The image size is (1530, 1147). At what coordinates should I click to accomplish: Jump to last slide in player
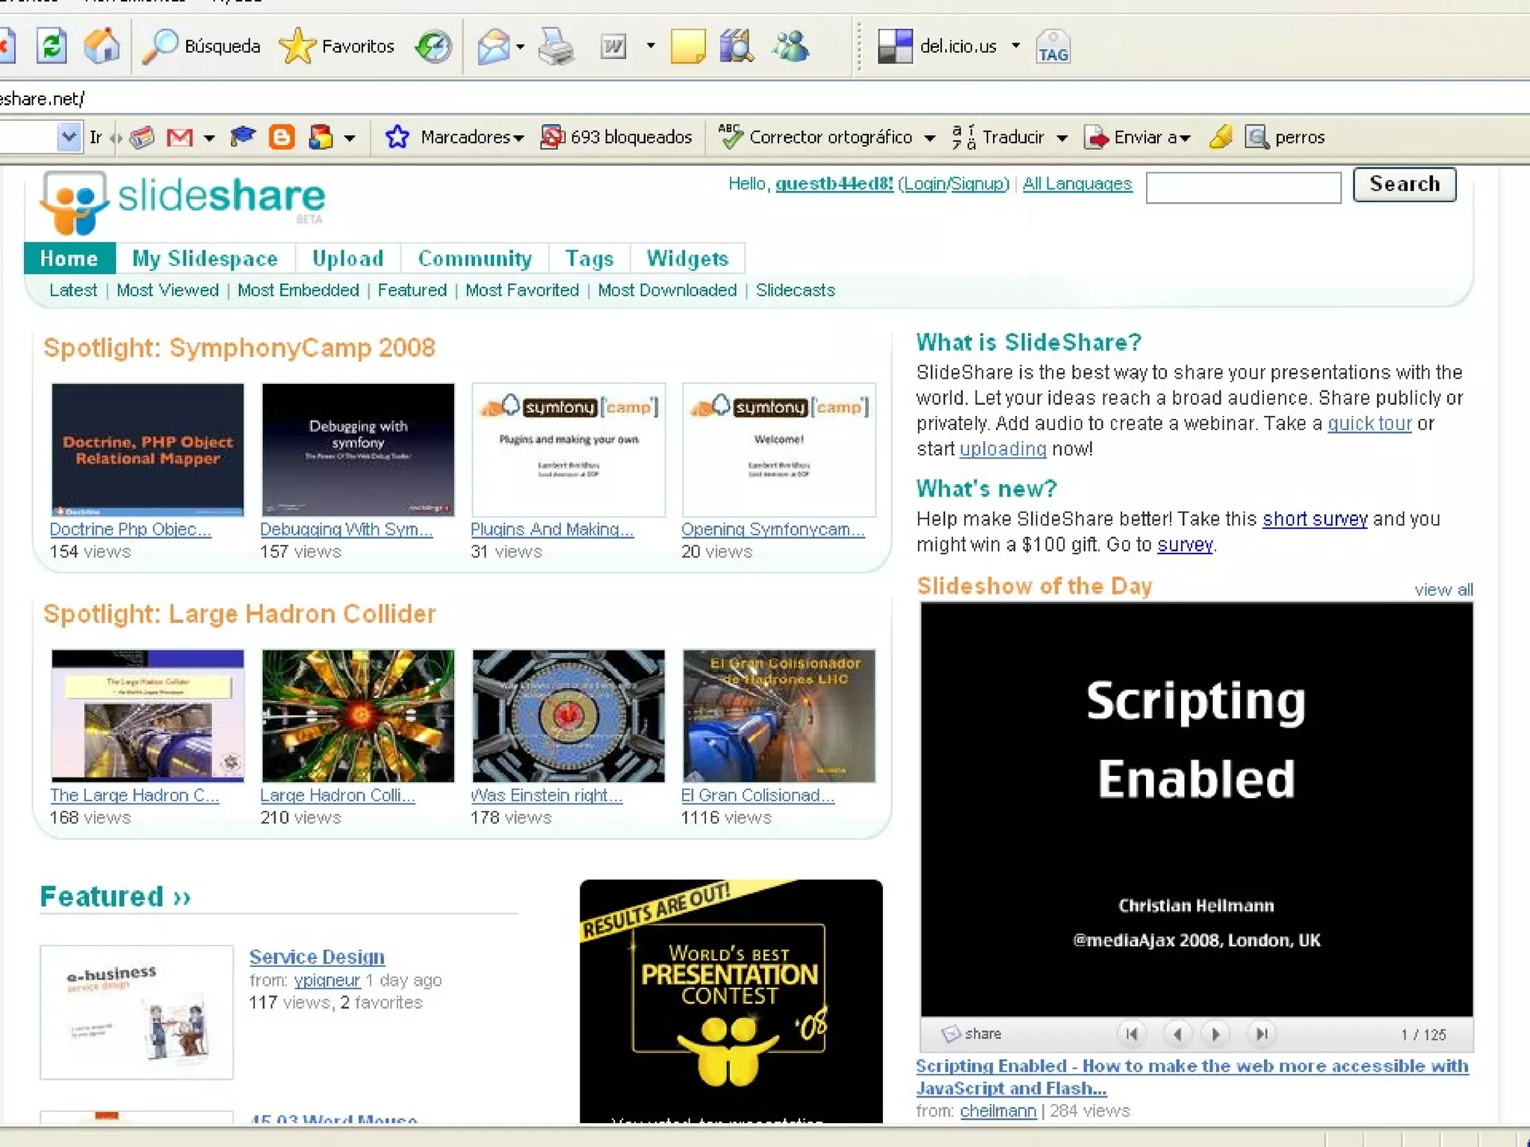click(x=1262, y=1034)
